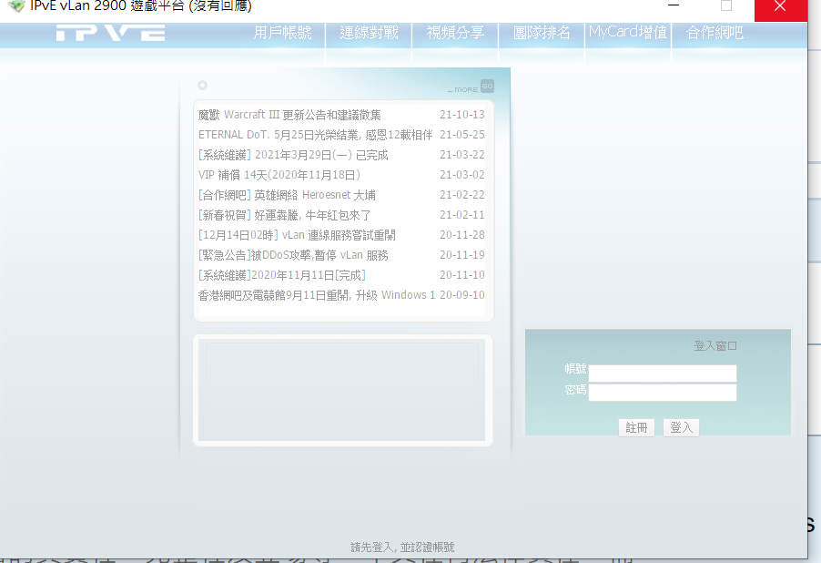
Task: Click the date 20-09-10
Action: [462, 295]
